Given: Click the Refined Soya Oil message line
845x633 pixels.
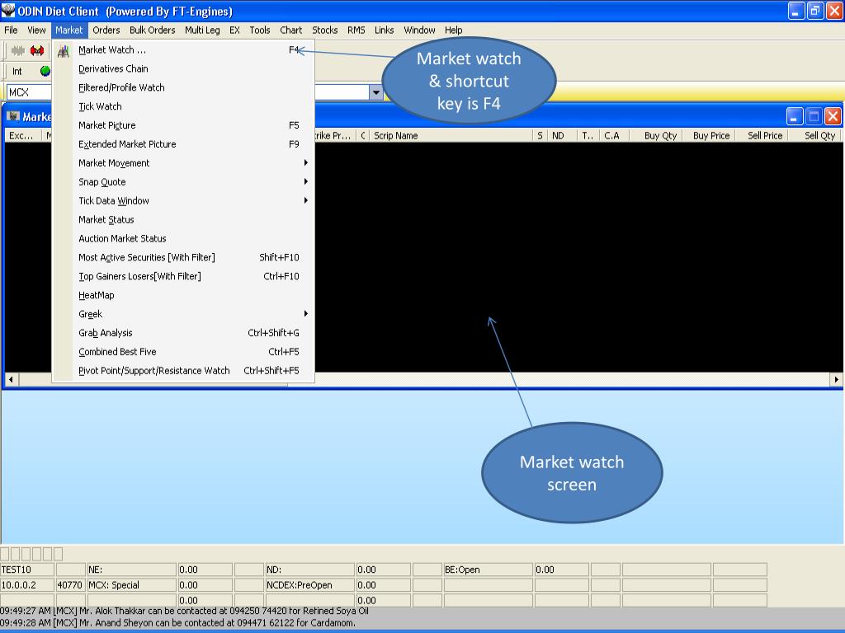Looking at the screenshot, I should coord(184,611).
